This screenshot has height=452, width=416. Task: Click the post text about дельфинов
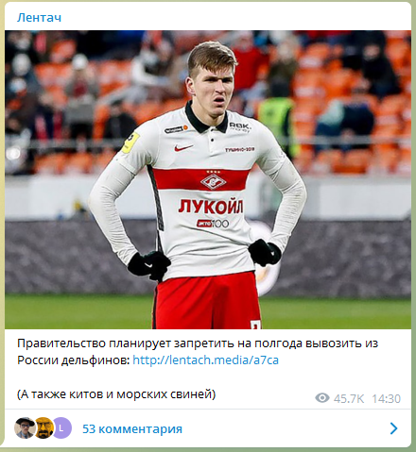198,352
